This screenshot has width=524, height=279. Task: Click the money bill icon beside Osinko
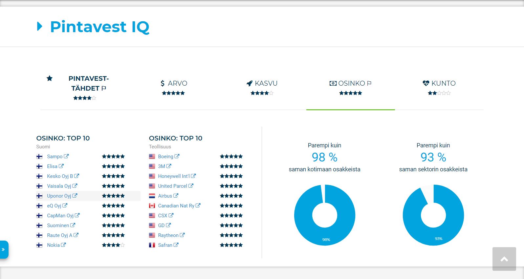tap(333, 83)
